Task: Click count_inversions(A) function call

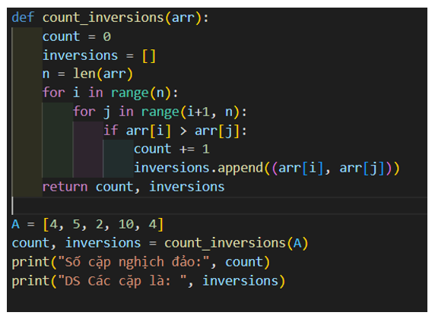Action: 236,244
